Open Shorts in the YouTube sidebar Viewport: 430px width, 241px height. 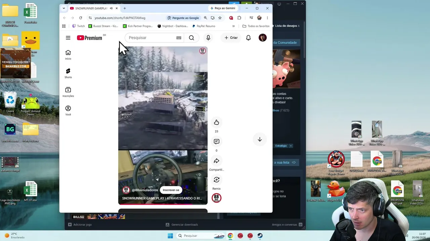tap(68, 73)
